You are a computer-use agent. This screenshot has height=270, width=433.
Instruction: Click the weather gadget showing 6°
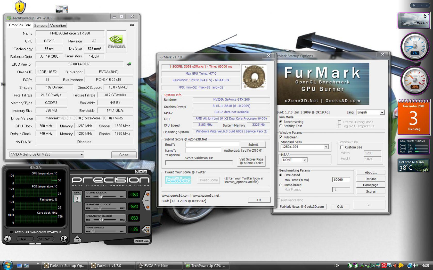[x=413, y=20]
